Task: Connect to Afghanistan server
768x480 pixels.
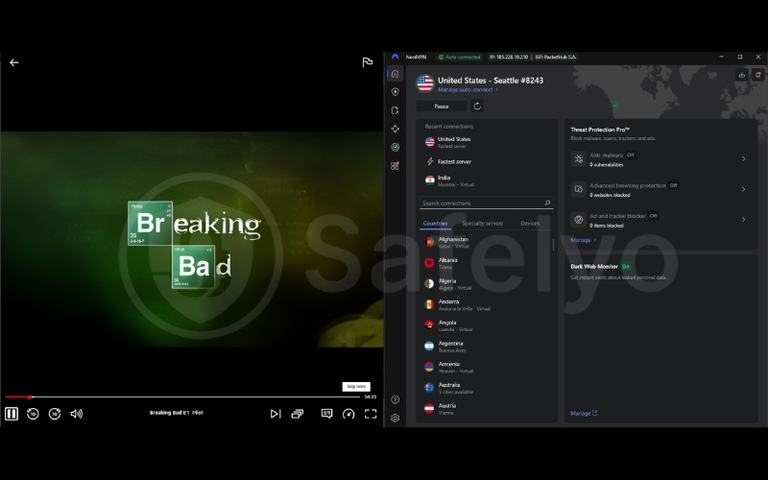Action: [485, 243]
